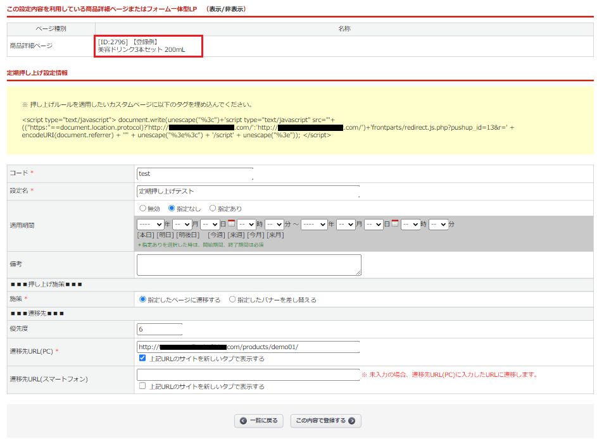This screenshot has width=597, height=439.
Task: Open the start hour dropdown
Action: [246, 225]
